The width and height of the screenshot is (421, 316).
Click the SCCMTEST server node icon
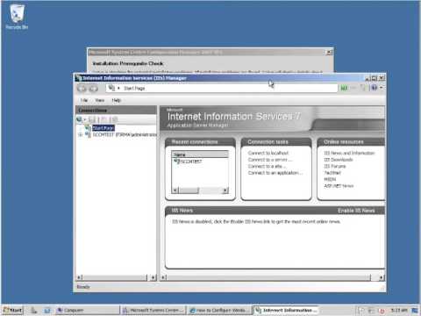point(88,134)
